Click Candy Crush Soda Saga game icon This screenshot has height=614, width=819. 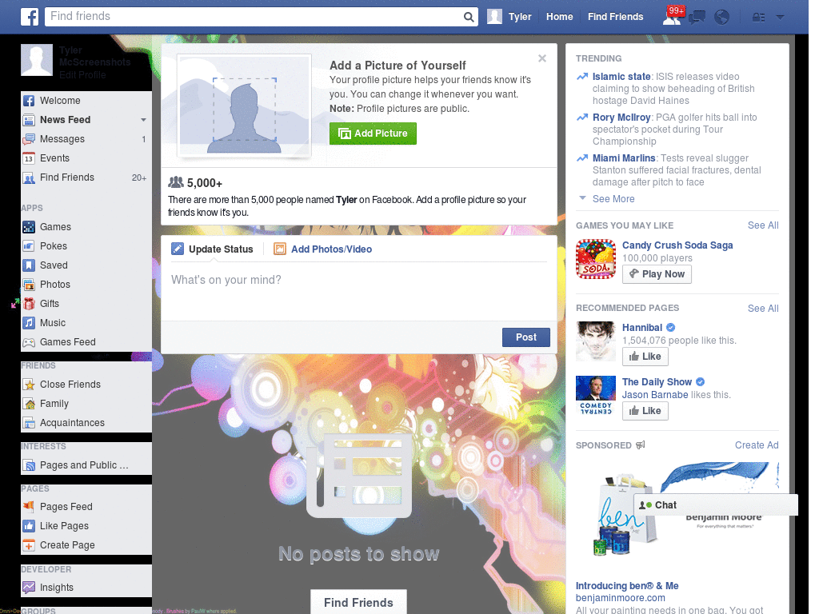pyautogui.click(x=595, y=259)
